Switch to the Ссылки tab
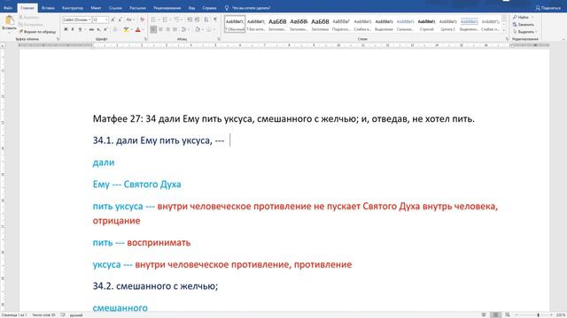 pos(115,8)
